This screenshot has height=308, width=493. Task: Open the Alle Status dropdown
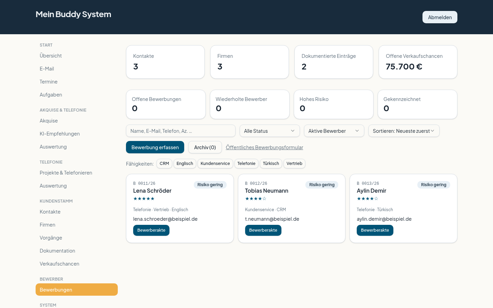(x=270, y=131)
